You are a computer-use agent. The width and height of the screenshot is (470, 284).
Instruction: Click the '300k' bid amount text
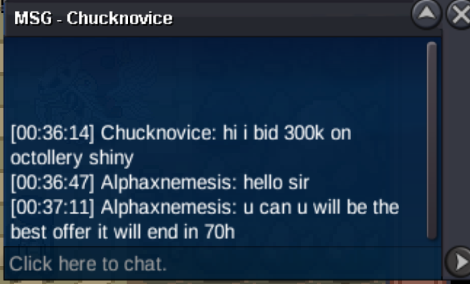tap(305, 132)
